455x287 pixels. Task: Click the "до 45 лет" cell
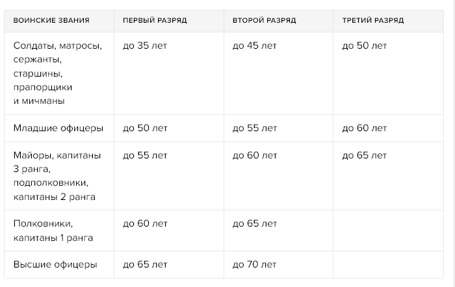tap(255, 46)
